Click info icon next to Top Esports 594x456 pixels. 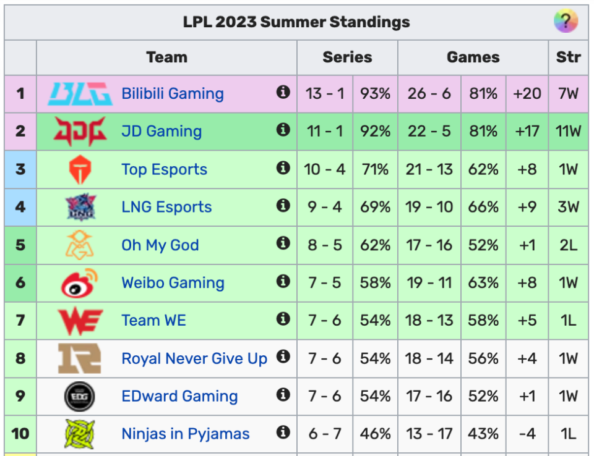[x=283, y=167]
